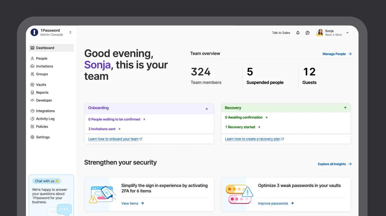Select Dashboard in the sidebar
386x216 pixels.
51,48
